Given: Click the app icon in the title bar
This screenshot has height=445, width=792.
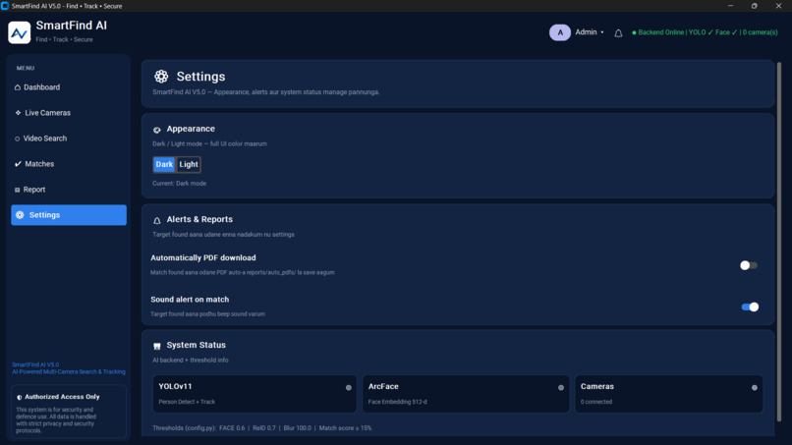Looking at the screenshot, I should tap(5, 6).
